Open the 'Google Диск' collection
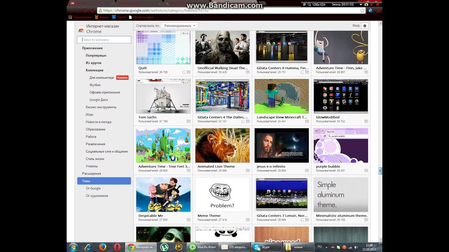This screenshot has height=252, width=449. (99, 100)
